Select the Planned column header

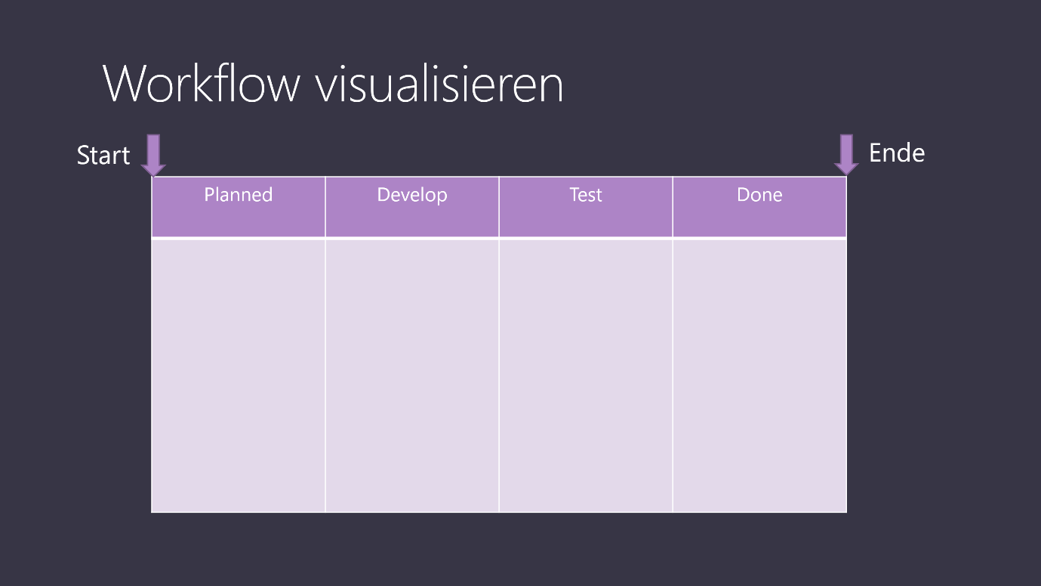click(239, 207)
